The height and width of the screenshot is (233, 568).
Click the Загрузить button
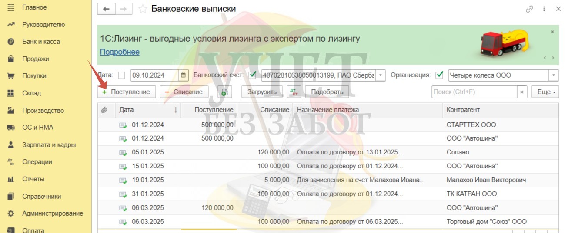pyautogui.click(x=262, y=92)
